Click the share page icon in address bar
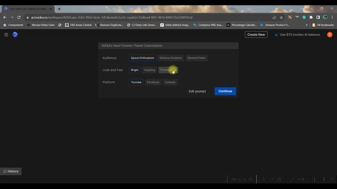 [274, 17]
